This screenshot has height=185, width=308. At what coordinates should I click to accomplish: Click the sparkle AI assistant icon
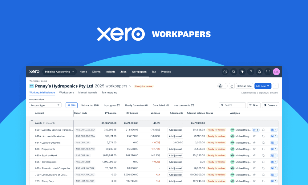click(x=242, y=72)
